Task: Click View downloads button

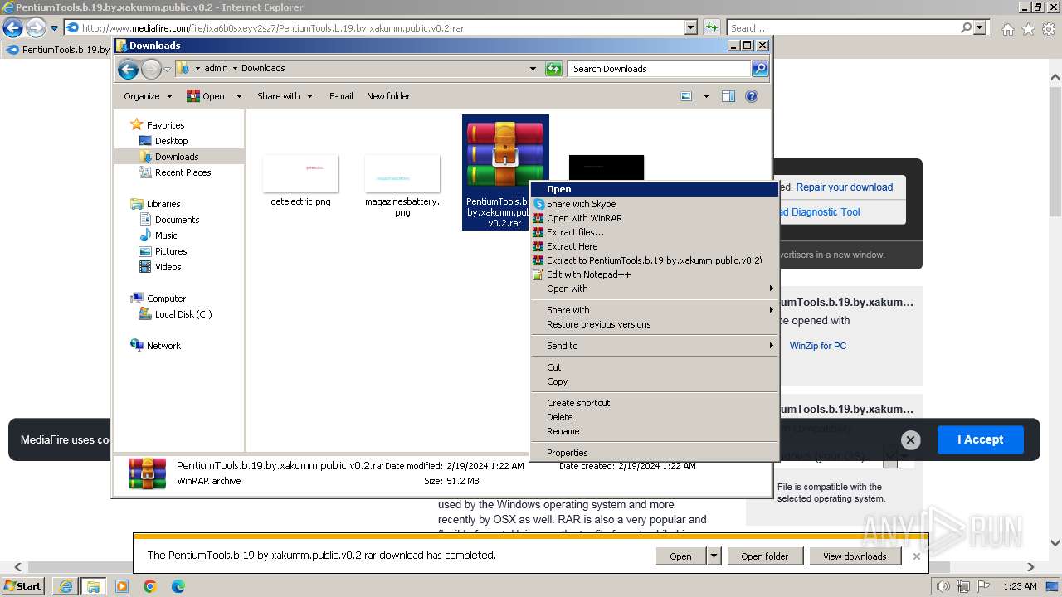Action: click(x=855, y=556)
